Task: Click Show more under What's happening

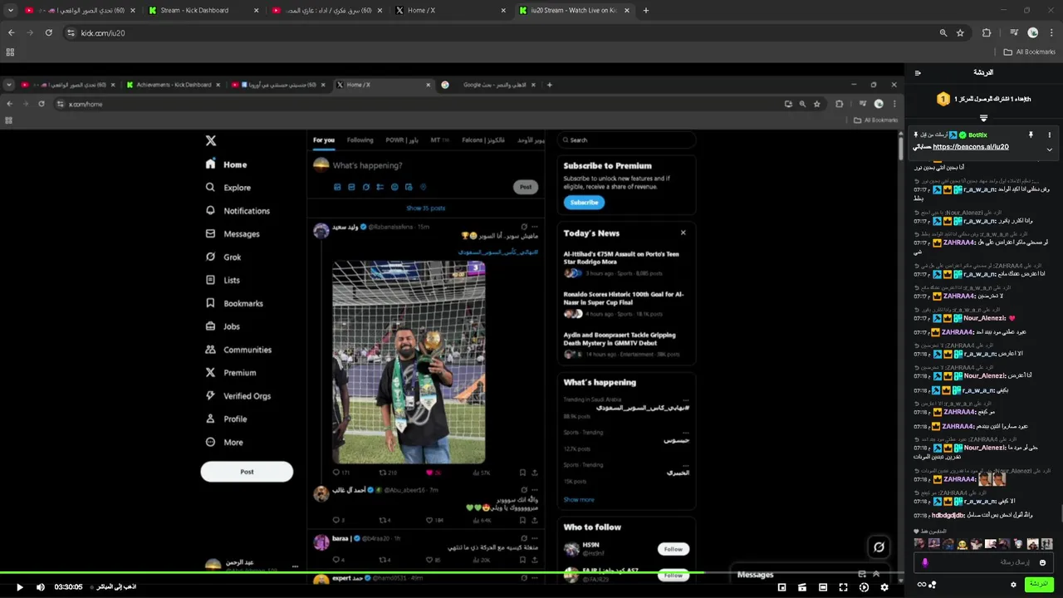Action: point(579,500)
